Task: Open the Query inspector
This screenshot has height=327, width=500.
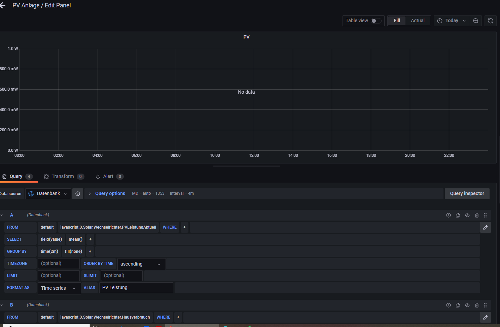Action: click(467, 194)
